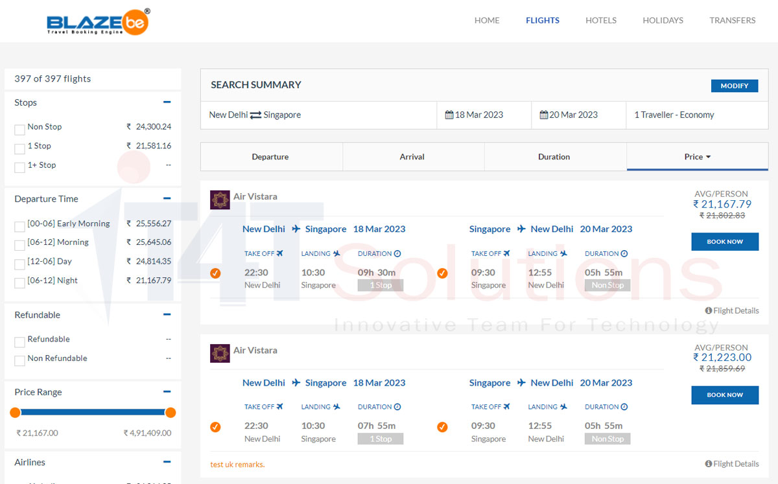This screenshot has width=778, height=484.
Task: Click the landing plane icon beside 10:30 Singapore
Action: [x=335, y=253]
